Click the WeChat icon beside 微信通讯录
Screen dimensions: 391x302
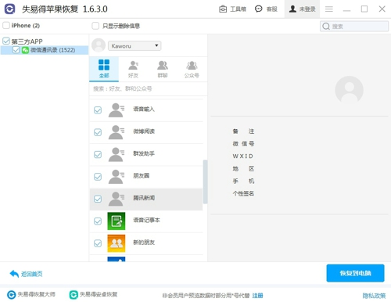[x=25, y=50]
